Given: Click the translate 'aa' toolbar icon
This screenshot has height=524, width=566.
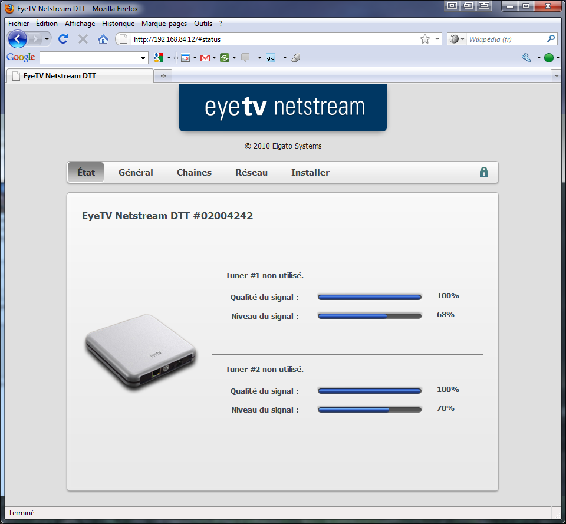Looking at the screenshot, I should click(x=271, y=58).
